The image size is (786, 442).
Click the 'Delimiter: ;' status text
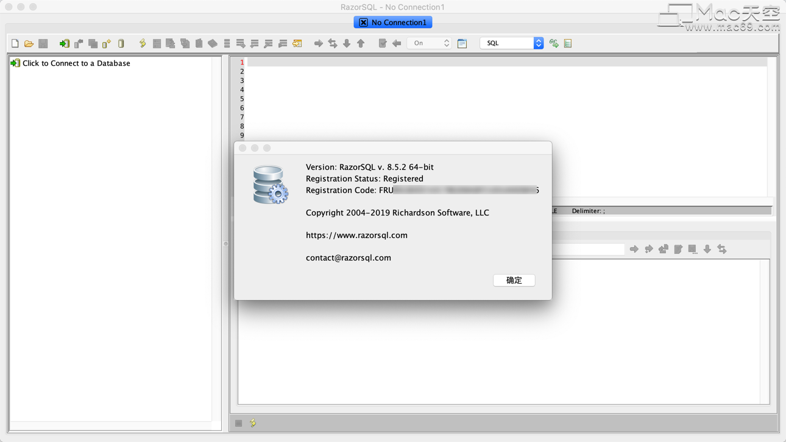coord(589,211)
